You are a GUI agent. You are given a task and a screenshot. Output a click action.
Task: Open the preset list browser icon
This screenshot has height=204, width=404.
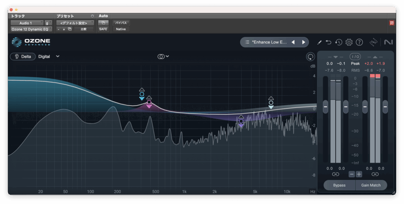click(x=247, y=42)
